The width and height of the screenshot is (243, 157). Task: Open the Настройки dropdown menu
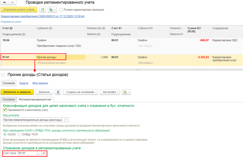110,92
